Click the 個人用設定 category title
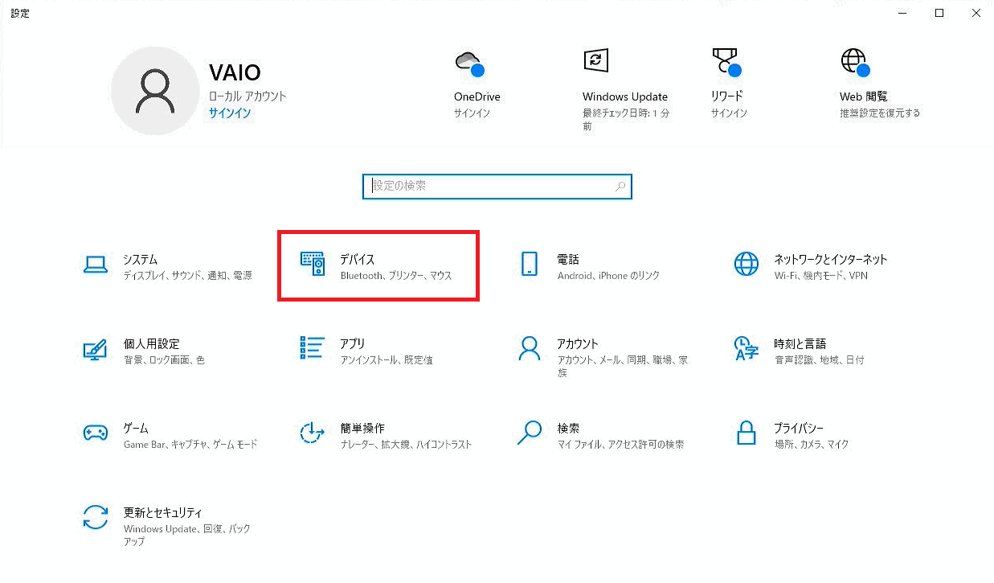Viewport: 994px width, 583px height. coord(152,344)
